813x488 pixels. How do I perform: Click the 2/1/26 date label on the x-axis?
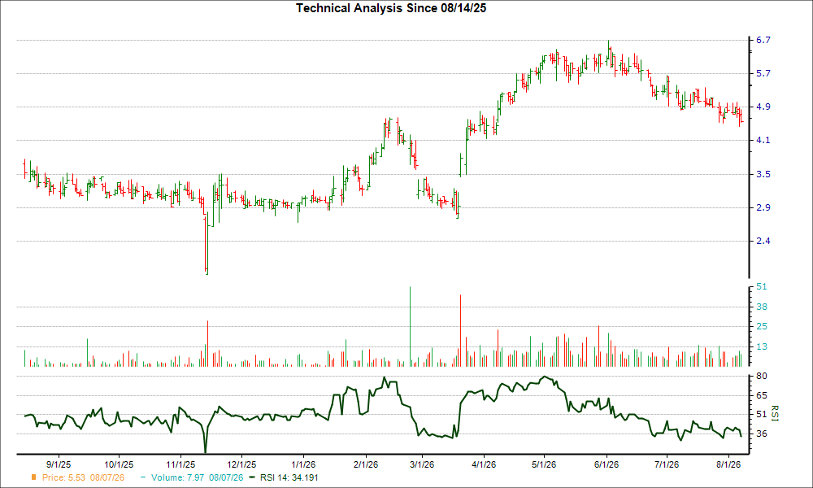coord(366,464)
